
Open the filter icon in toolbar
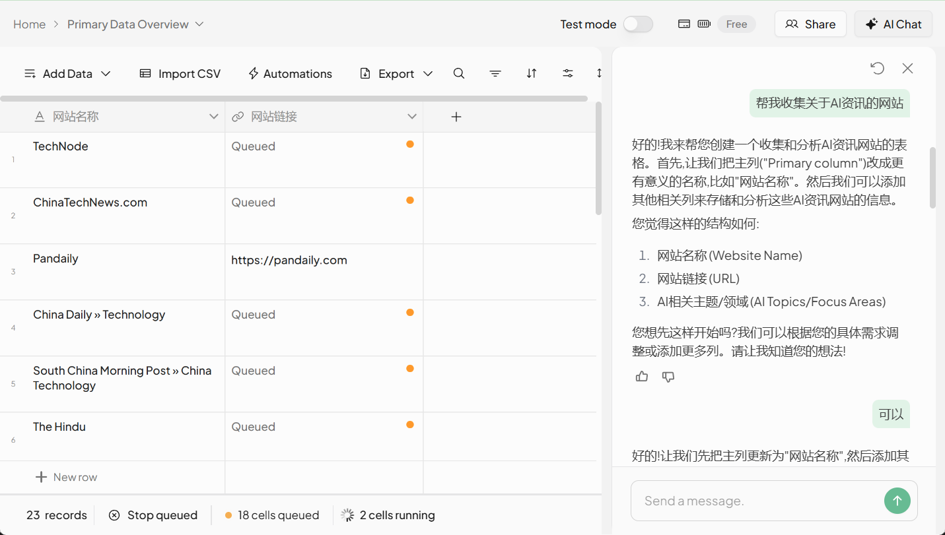point(495,74)
